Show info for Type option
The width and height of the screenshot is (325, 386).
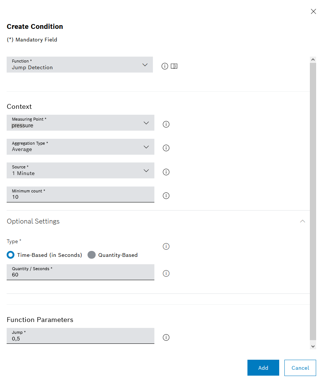point(166,246)
